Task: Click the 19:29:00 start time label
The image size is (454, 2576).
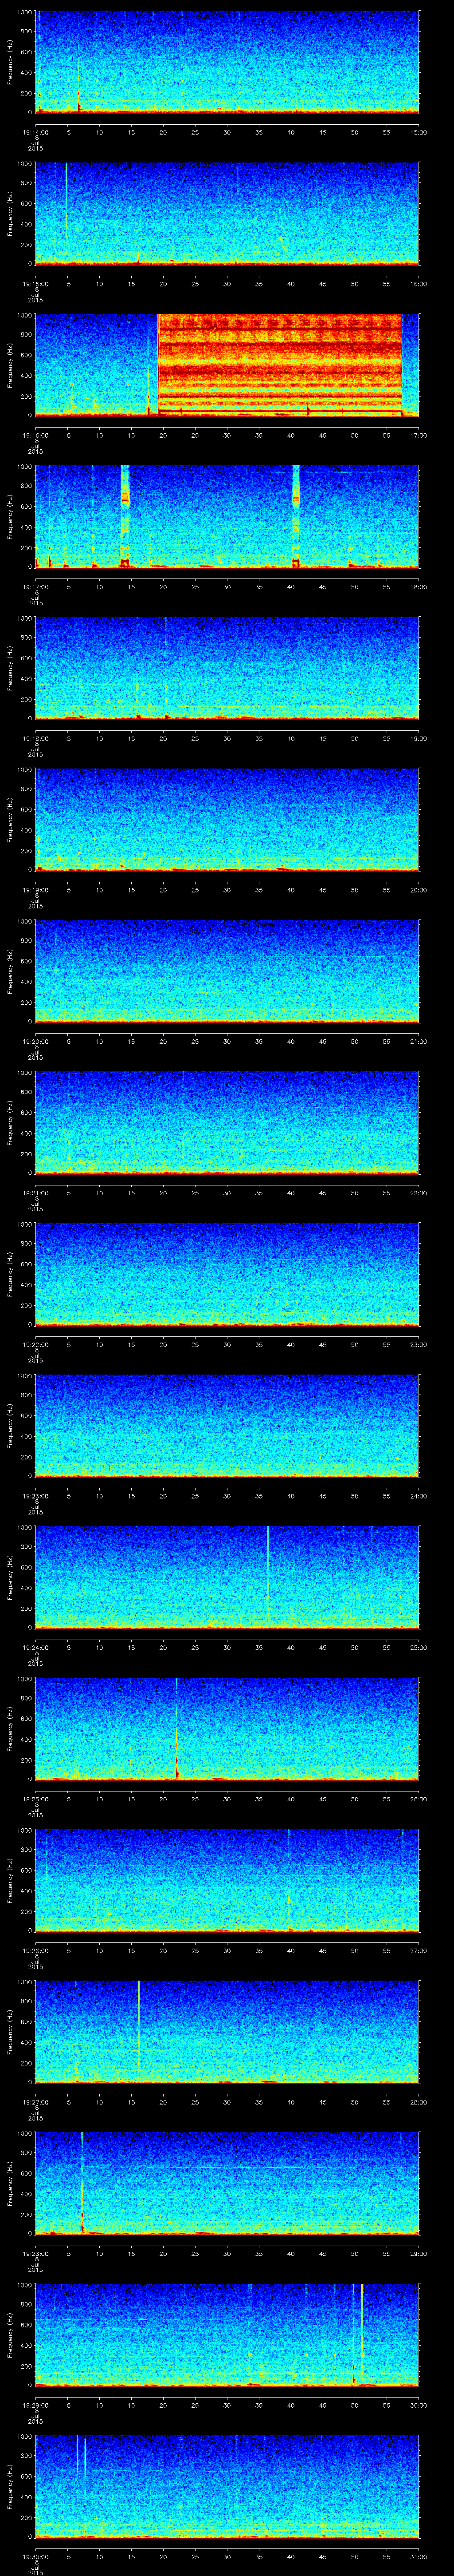Action: click(x=35, y=2405)
